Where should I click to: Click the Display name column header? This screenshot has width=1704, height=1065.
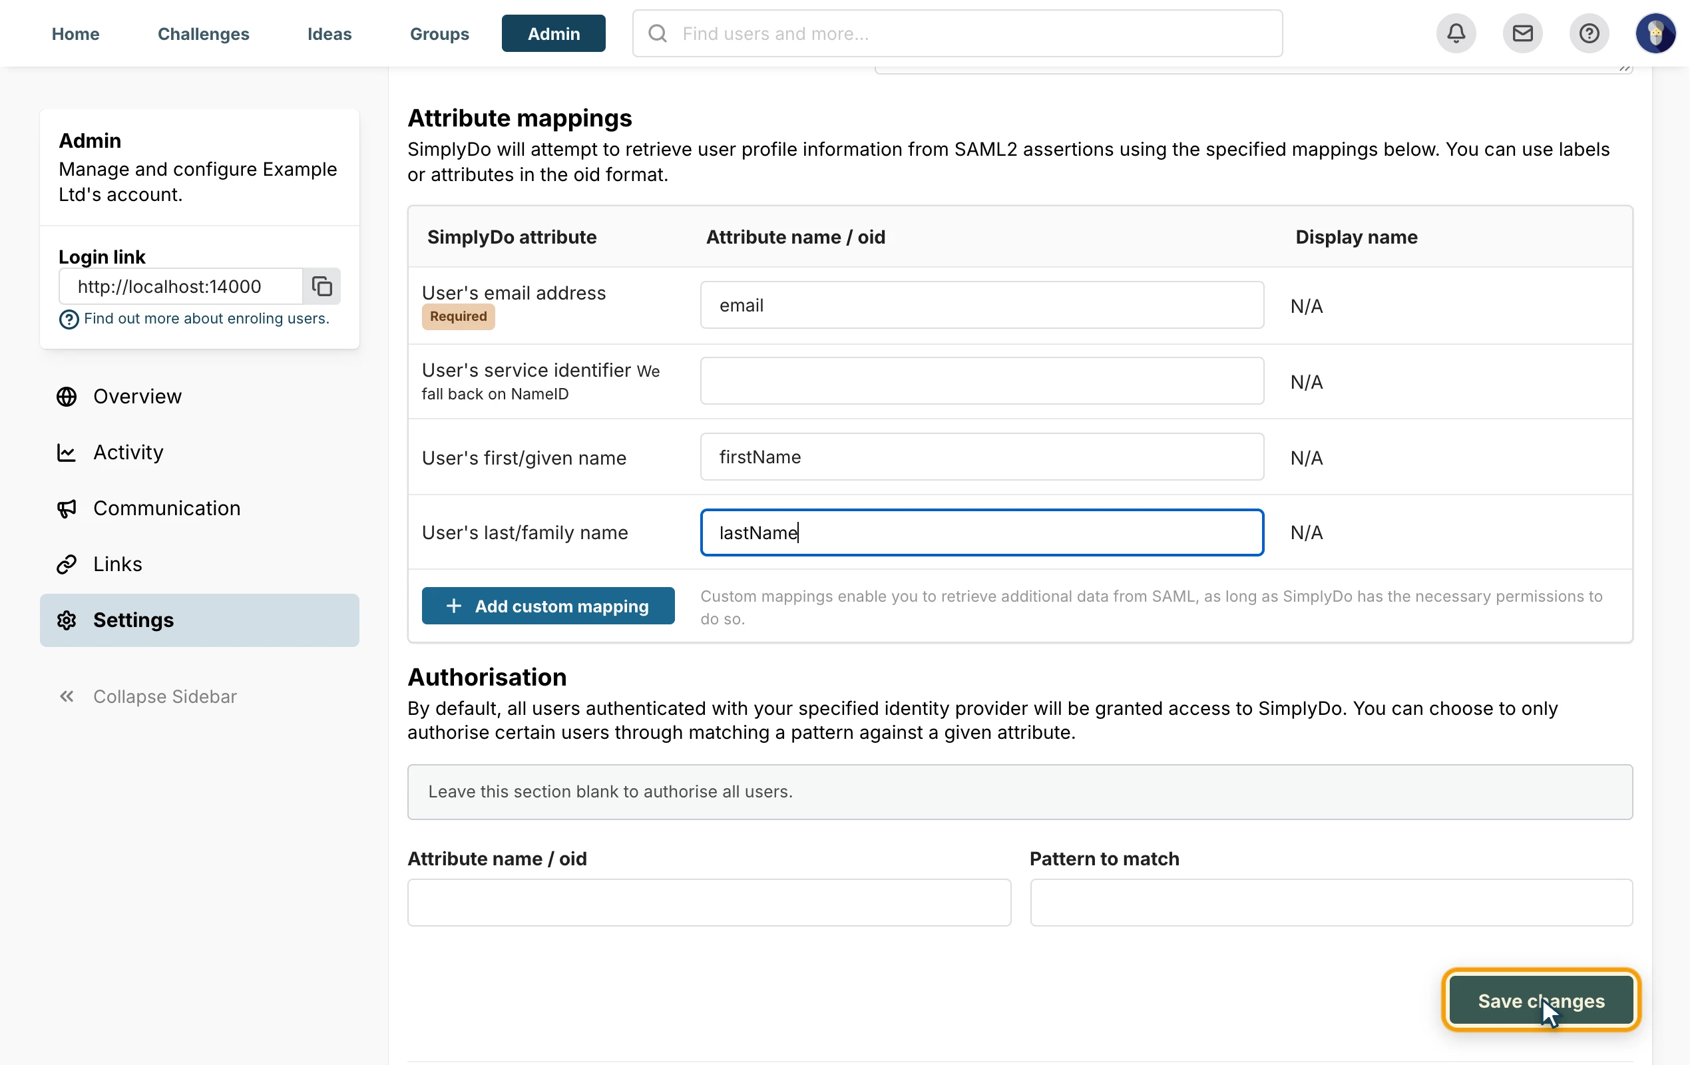pos(1356,237)
